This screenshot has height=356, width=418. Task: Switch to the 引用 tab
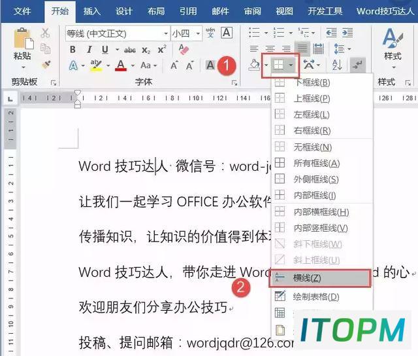[x=188, y=11]
